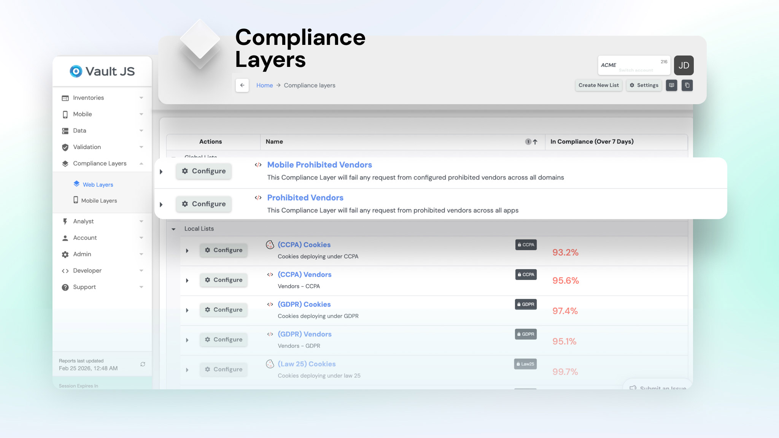This screenshot has width=779, height=438.
Task: Click the copy icon in header
Action: pyautogui.click(x=687, y=85)
